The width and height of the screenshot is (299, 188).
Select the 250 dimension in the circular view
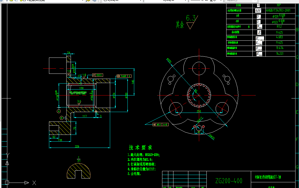pos(199,111)
